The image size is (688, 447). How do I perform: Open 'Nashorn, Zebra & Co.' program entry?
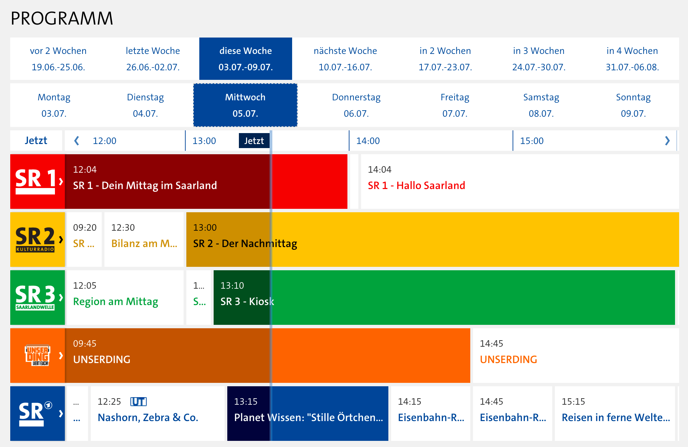pyautogui.click(x=148, y=417)
